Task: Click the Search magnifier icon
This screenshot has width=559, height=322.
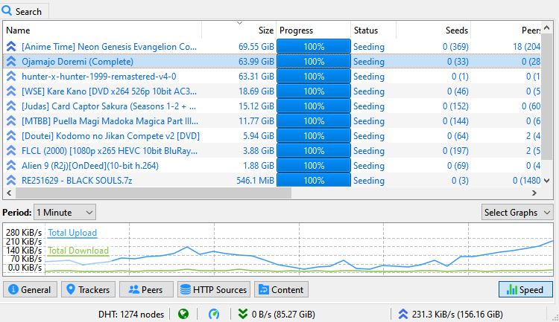Action: (7, 10)
